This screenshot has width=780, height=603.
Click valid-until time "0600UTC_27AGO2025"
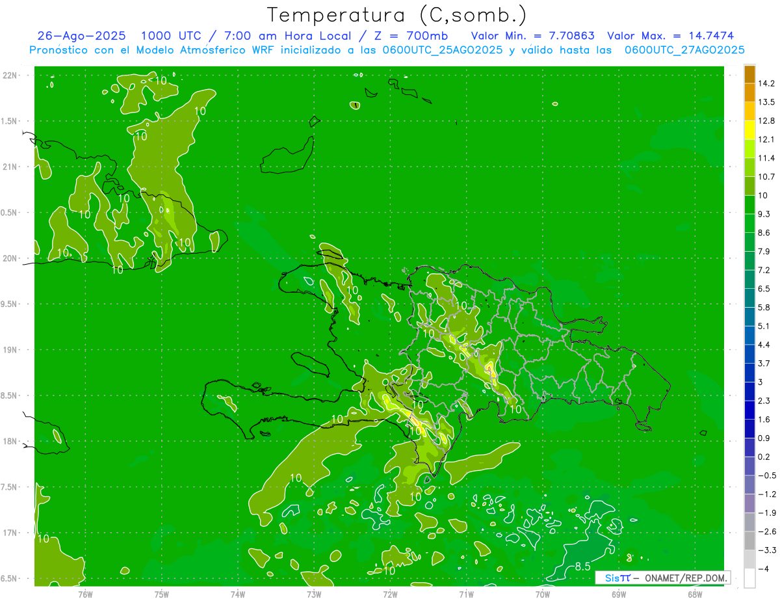pyautogui.click(x=684, y=50)
